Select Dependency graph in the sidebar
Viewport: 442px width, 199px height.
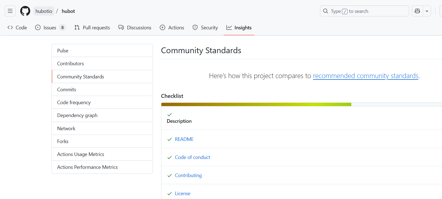[x=102, y=115]
